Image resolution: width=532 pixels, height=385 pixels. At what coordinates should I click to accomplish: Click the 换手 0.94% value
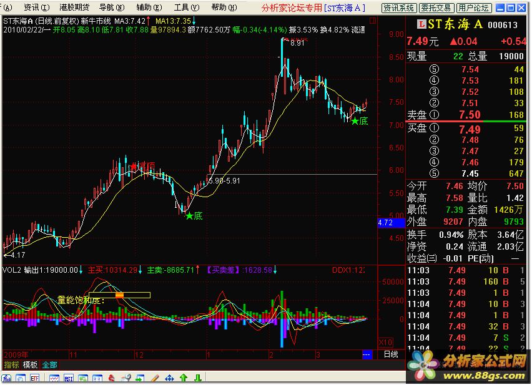[x=451, y=235]
